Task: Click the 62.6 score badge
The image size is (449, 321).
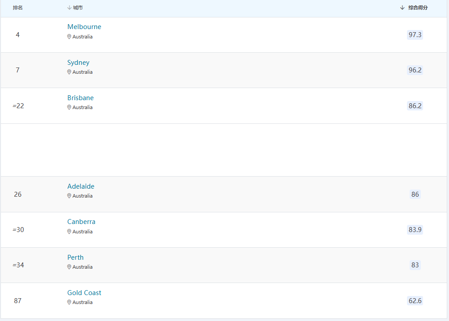Action: click(415, 301)
